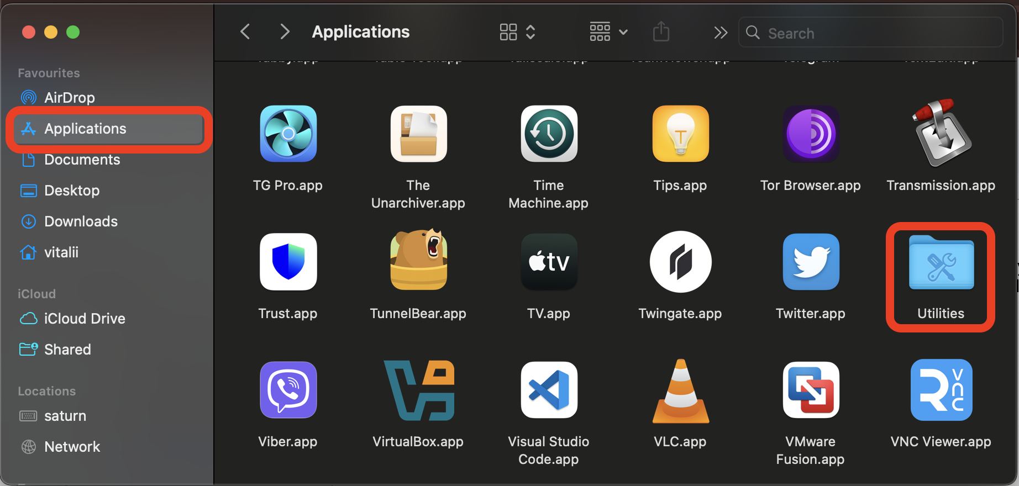The width and height of the screenshot is (1019, 486).
Task: Open TG Pro app icon
Action: pos(288,134)
